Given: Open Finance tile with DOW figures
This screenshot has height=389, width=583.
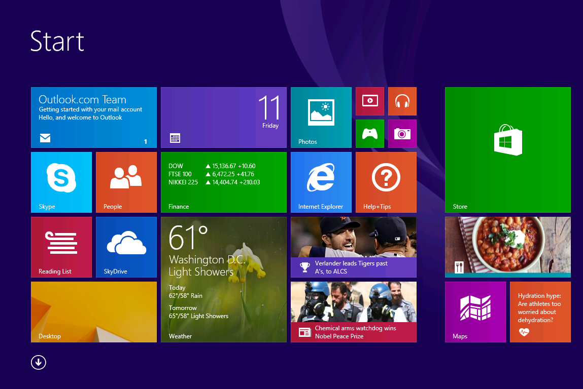Looking at the screenshot, I should 224,182.
